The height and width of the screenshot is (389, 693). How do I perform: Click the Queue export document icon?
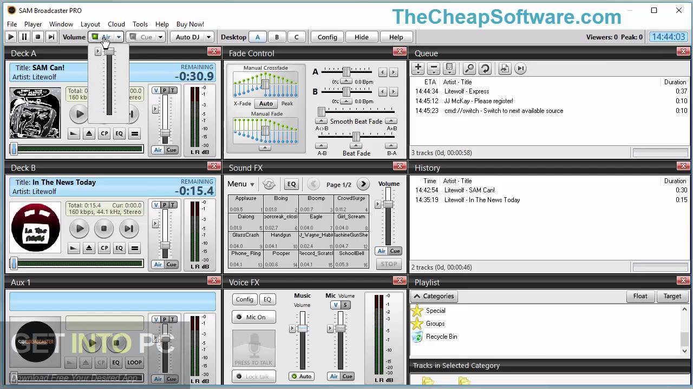(x=505, y=69)
